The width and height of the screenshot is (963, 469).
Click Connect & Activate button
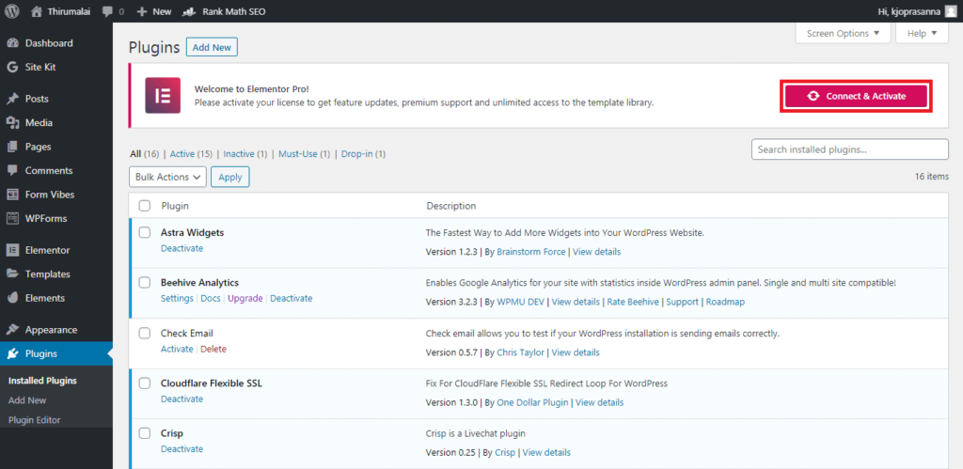tap(856, 97)
